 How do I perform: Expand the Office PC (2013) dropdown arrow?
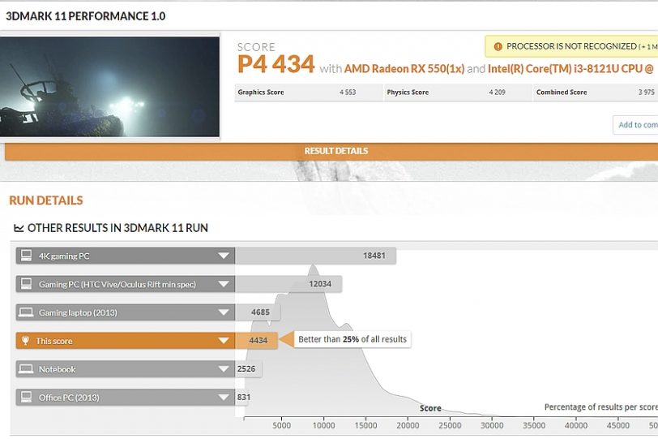coord(224,398)
